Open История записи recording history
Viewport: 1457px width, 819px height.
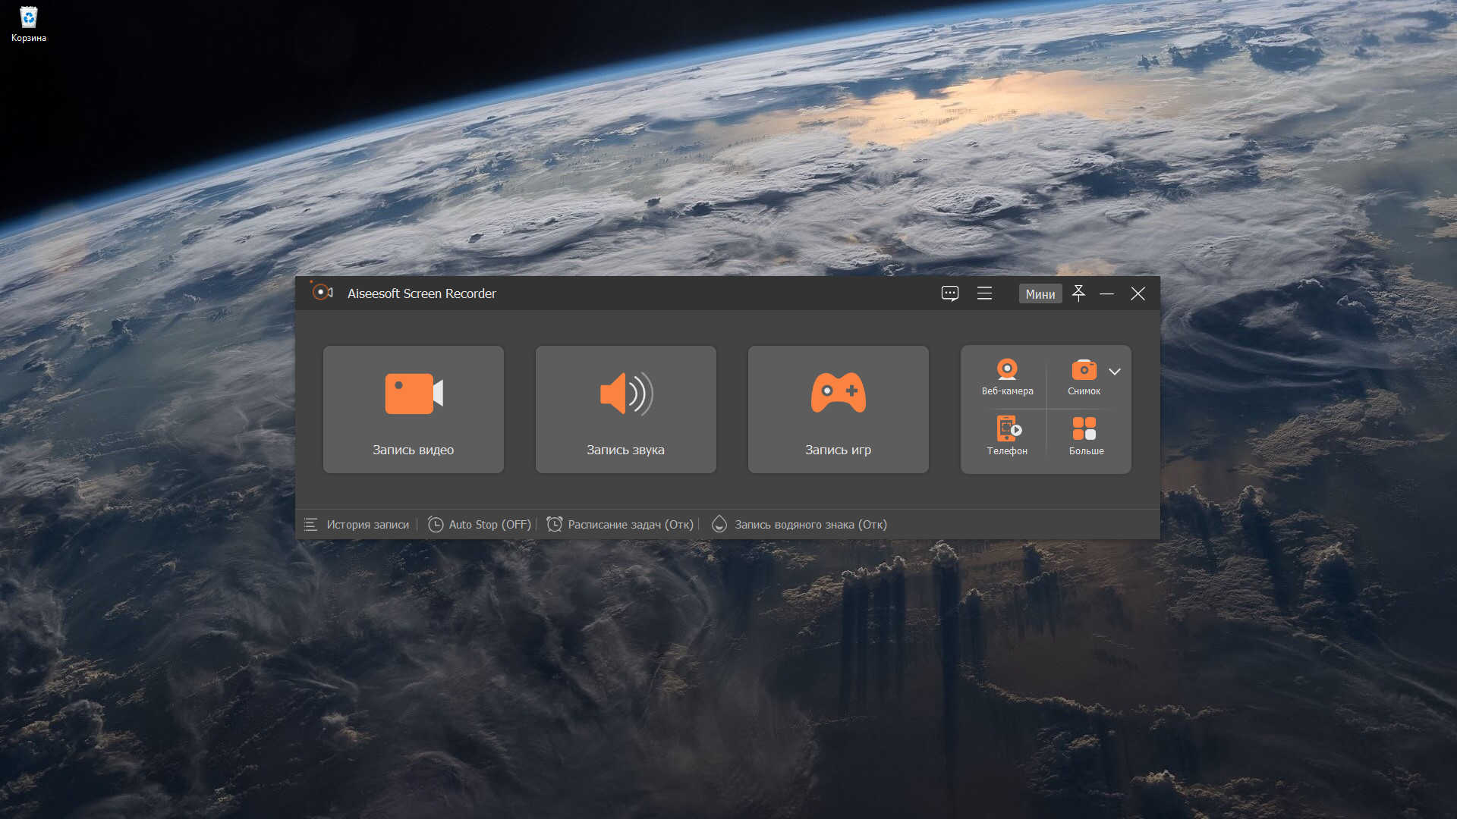pyautogui.click(x=367, y=525)
